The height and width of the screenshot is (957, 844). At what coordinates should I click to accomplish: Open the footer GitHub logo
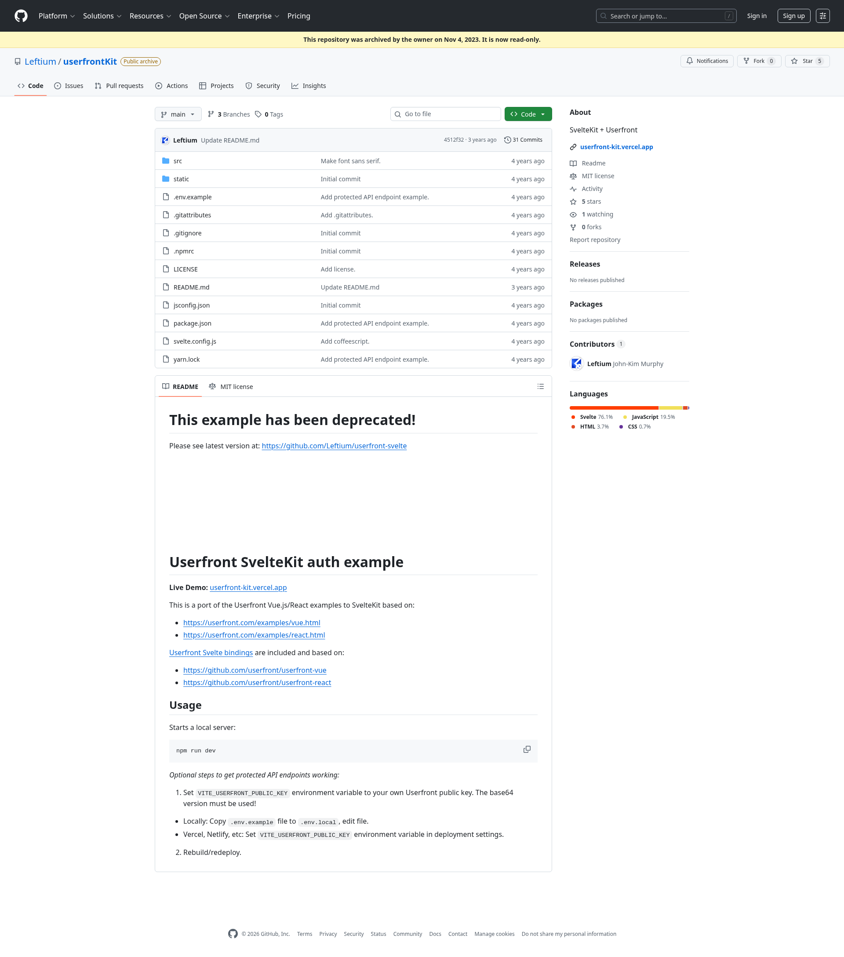tap(233, 934)
